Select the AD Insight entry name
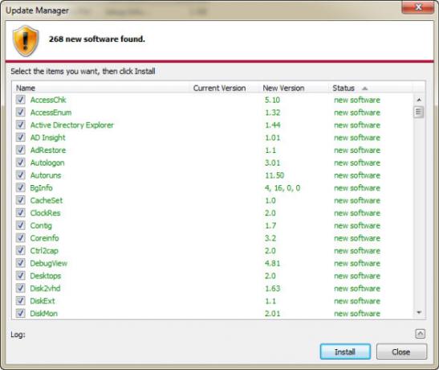 pyautogui.click(x=48, y=138)
